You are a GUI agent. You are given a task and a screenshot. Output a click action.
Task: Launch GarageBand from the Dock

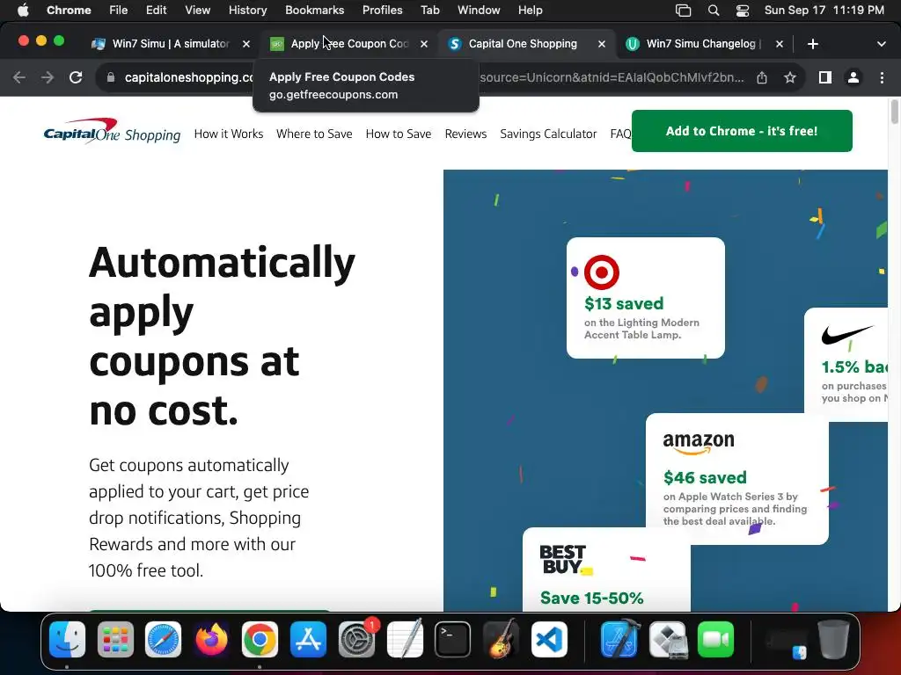[x=501, y=638]
